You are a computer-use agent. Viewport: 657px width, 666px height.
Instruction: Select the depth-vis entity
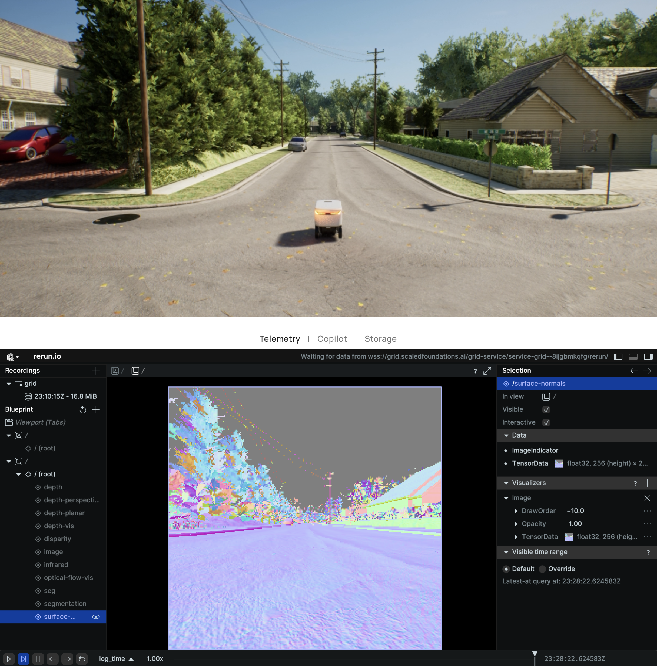59,526
